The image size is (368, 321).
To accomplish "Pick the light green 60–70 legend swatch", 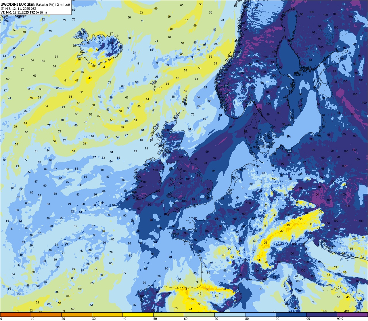I will tap(199, 314).
